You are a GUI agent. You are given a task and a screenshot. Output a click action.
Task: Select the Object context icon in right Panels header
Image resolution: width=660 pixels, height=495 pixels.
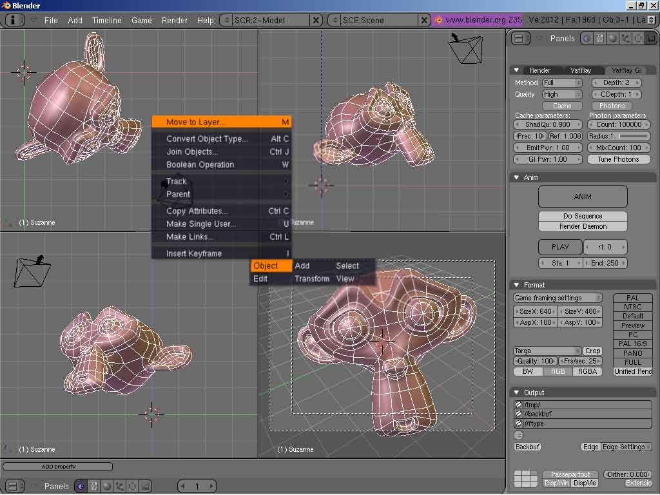pos(625,38)
